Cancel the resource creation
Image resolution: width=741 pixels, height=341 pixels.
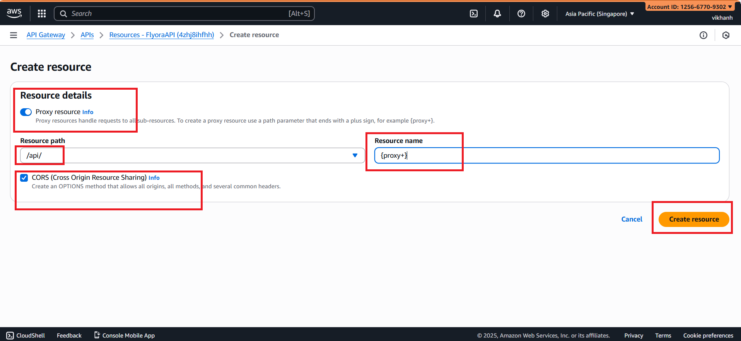pyautogui.click(x=632, y=219)
